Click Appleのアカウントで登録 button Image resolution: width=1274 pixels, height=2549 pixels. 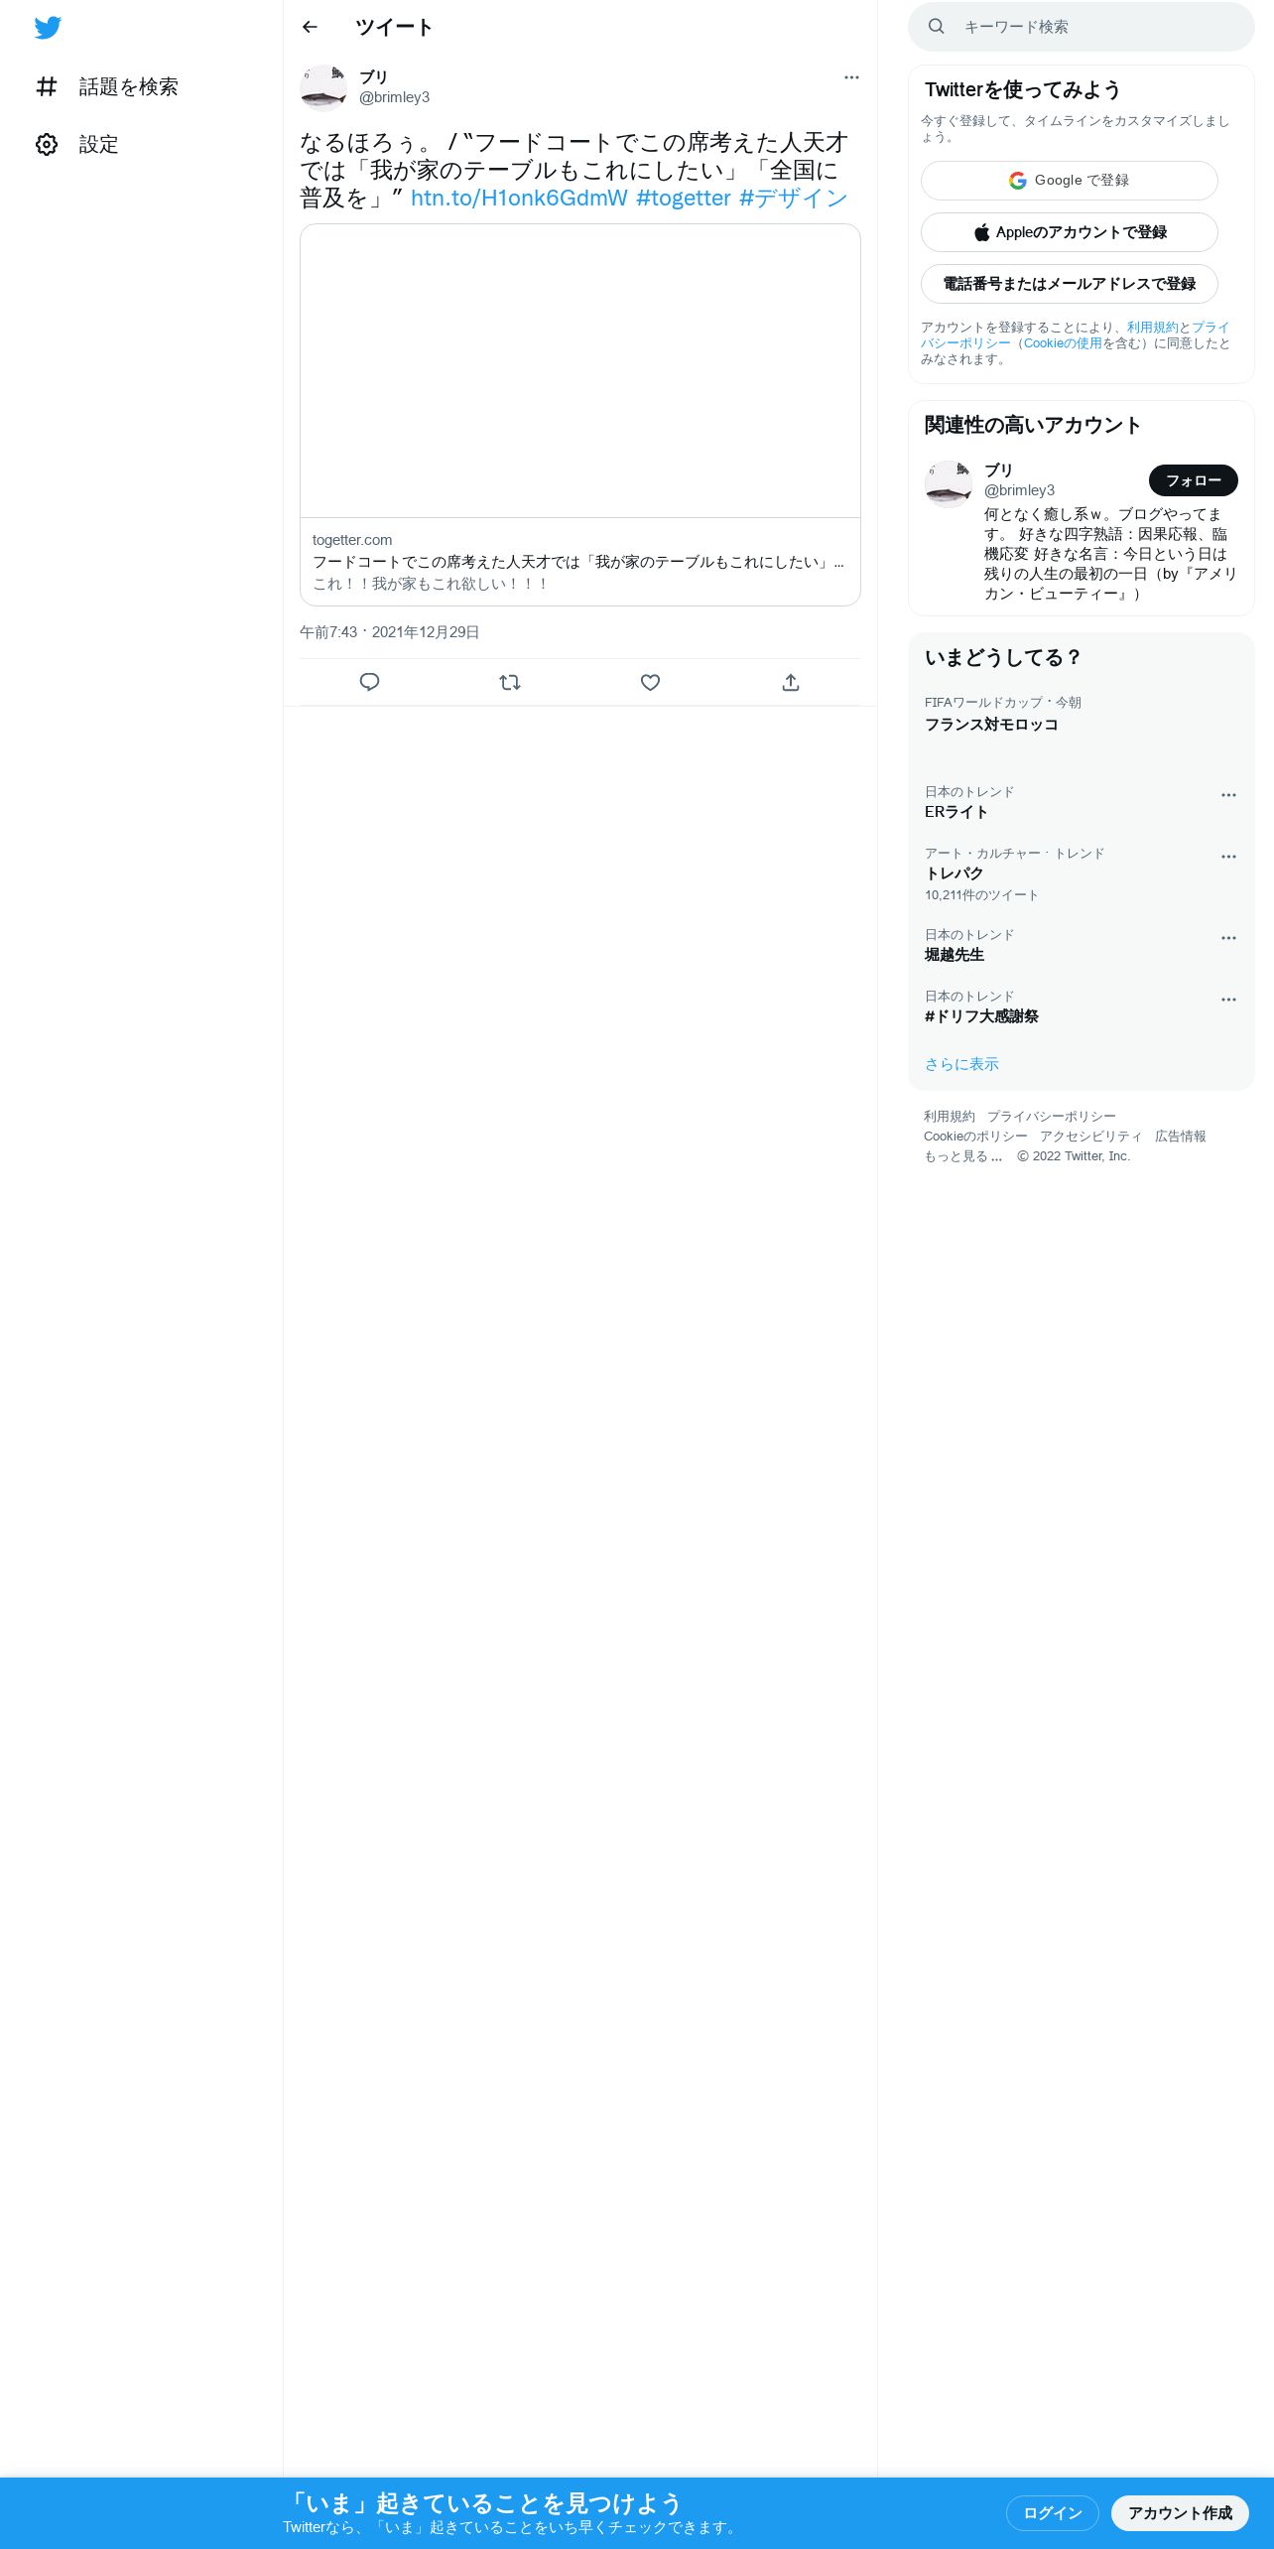click(x=1070, y=232)
